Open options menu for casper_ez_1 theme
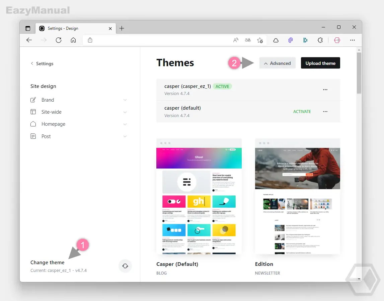The width and height of the screenshot is (384, 301). click(325, 90)
